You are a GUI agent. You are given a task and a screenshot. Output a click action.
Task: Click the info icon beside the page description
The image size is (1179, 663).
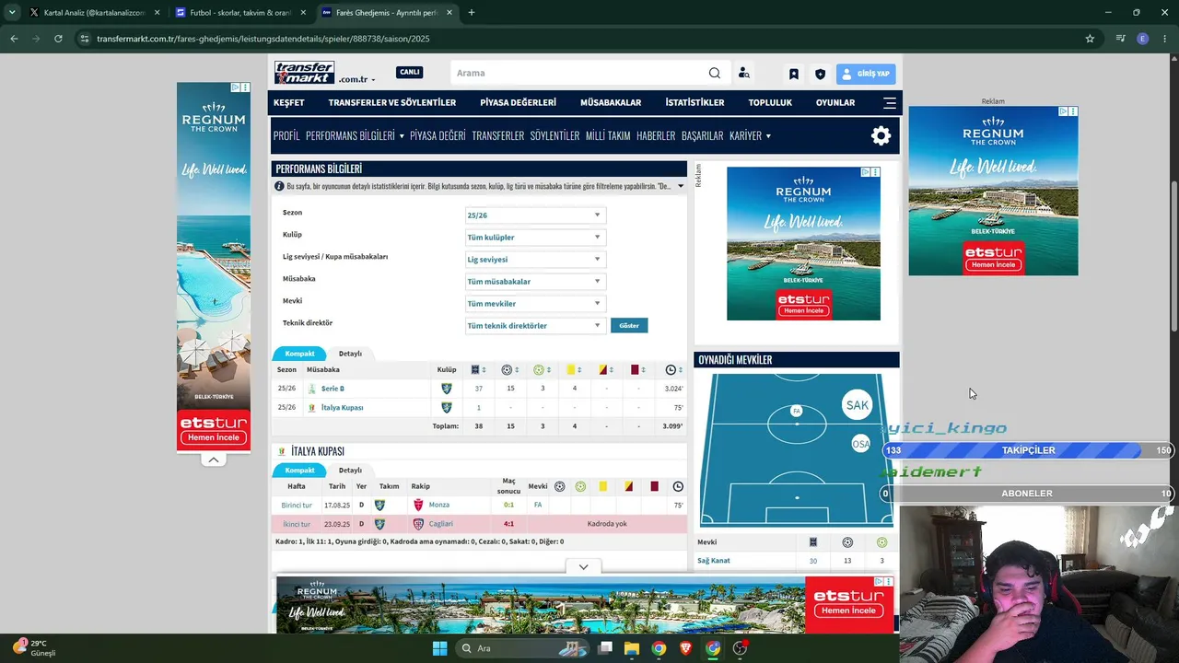pos(279,186)
